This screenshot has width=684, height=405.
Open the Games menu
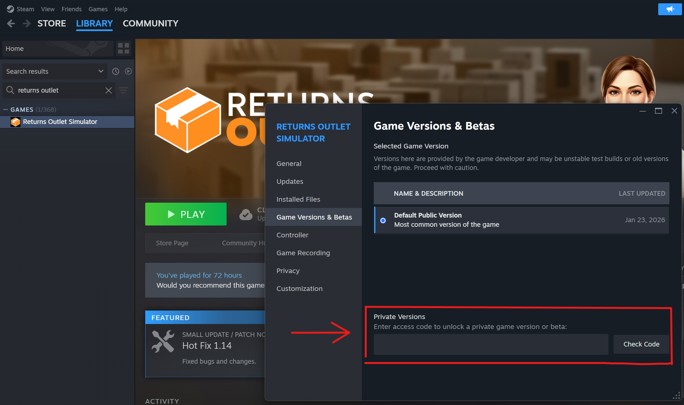click(98, 9)
